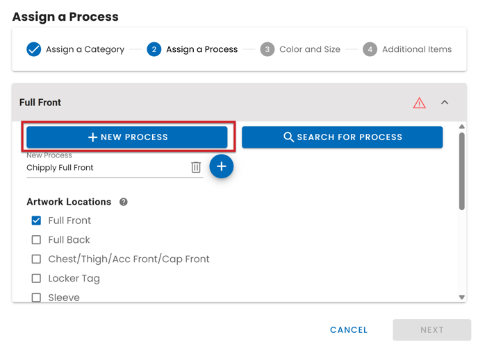Open Search for Process
This screenshot has height=344, width=478.
coord(342,137)
